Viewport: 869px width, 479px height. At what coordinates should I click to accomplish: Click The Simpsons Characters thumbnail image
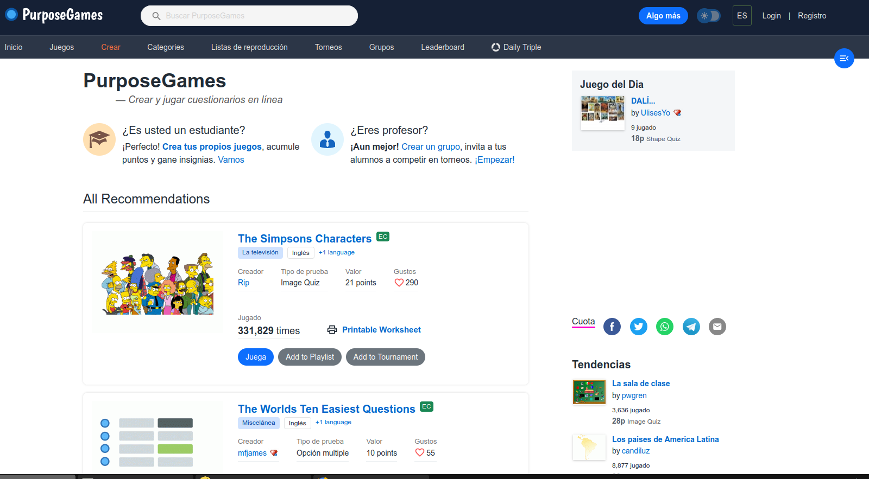coord(158,282)
